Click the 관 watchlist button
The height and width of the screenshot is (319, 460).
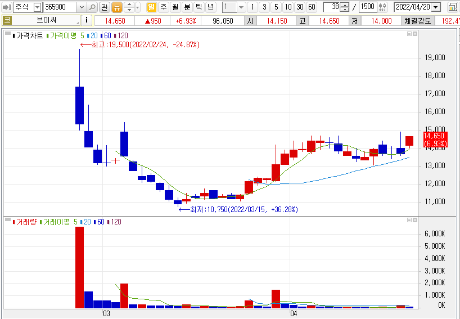(x=105, y=7)
